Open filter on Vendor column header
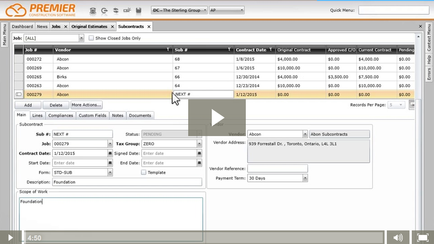The image size is (434, 244). point(168,49)
